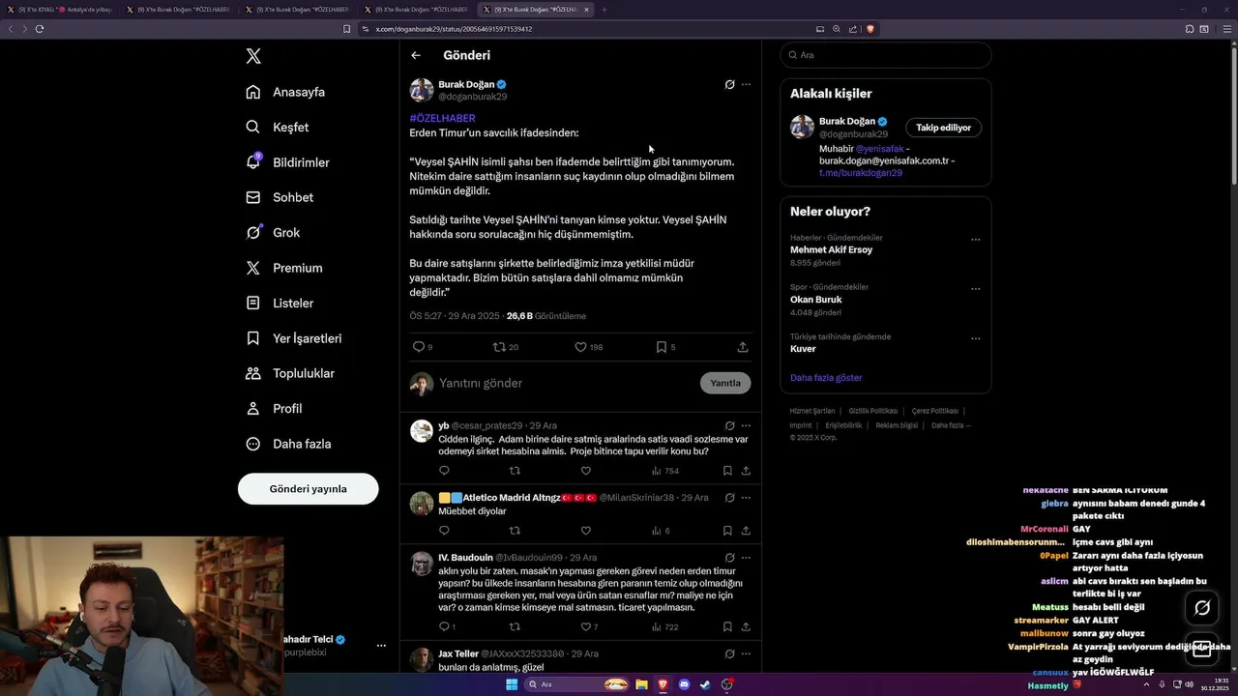The image size is (1238, 696).
Task: Open Mehmet Akif Ersoy trend options
Action: [x=975, y=240]
